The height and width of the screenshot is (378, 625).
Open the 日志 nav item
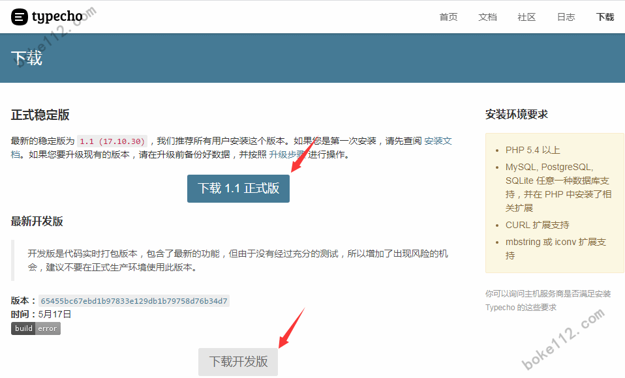pos(566,17)
